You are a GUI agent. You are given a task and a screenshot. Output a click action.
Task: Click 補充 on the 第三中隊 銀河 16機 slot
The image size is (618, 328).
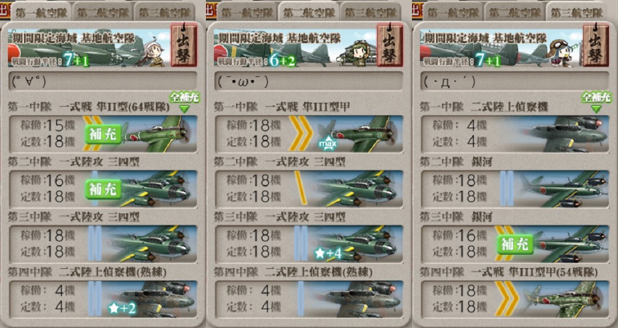(x=515, y=244)
